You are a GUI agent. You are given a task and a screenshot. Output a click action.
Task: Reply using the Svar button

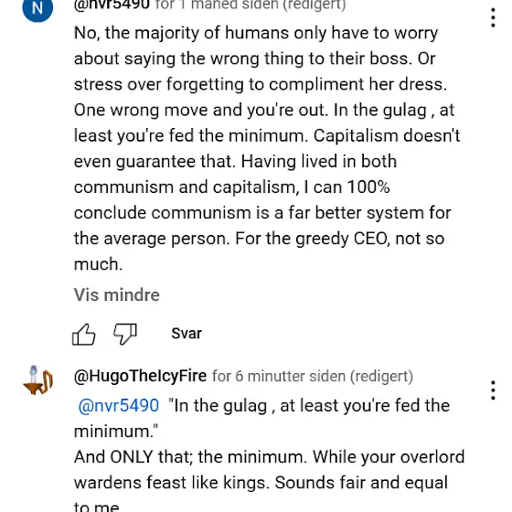[187, 334]
